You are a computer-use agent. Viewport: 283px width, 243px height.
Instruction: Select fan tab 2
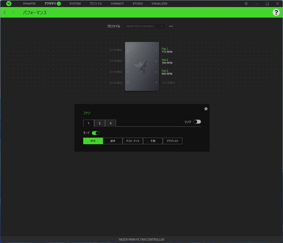99,123
